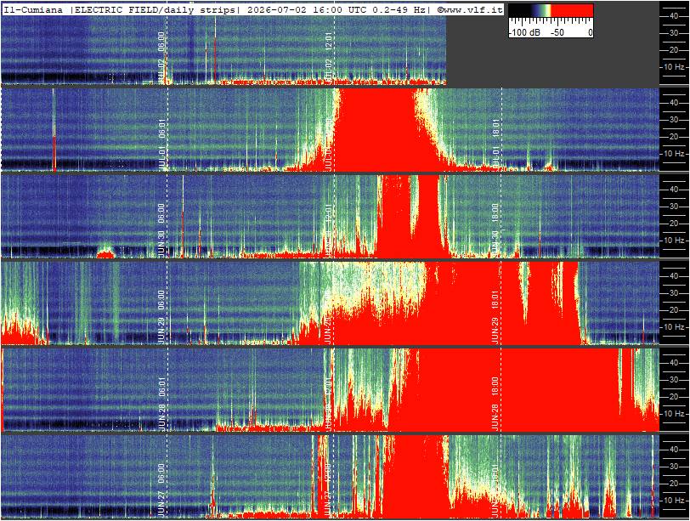690x521 pixels.
Task: Select the JUN-27 06:00 time marker
Action: [161, 490]
